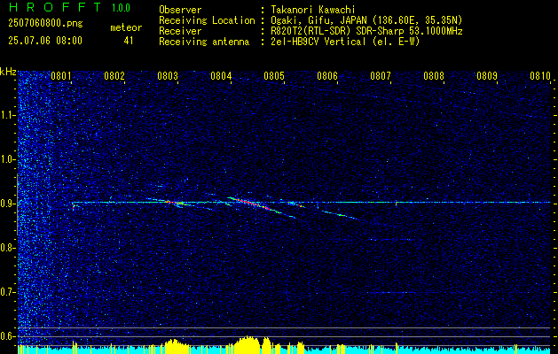Click the 0808 time marker

pyautogui.click(x=434, y=76)
